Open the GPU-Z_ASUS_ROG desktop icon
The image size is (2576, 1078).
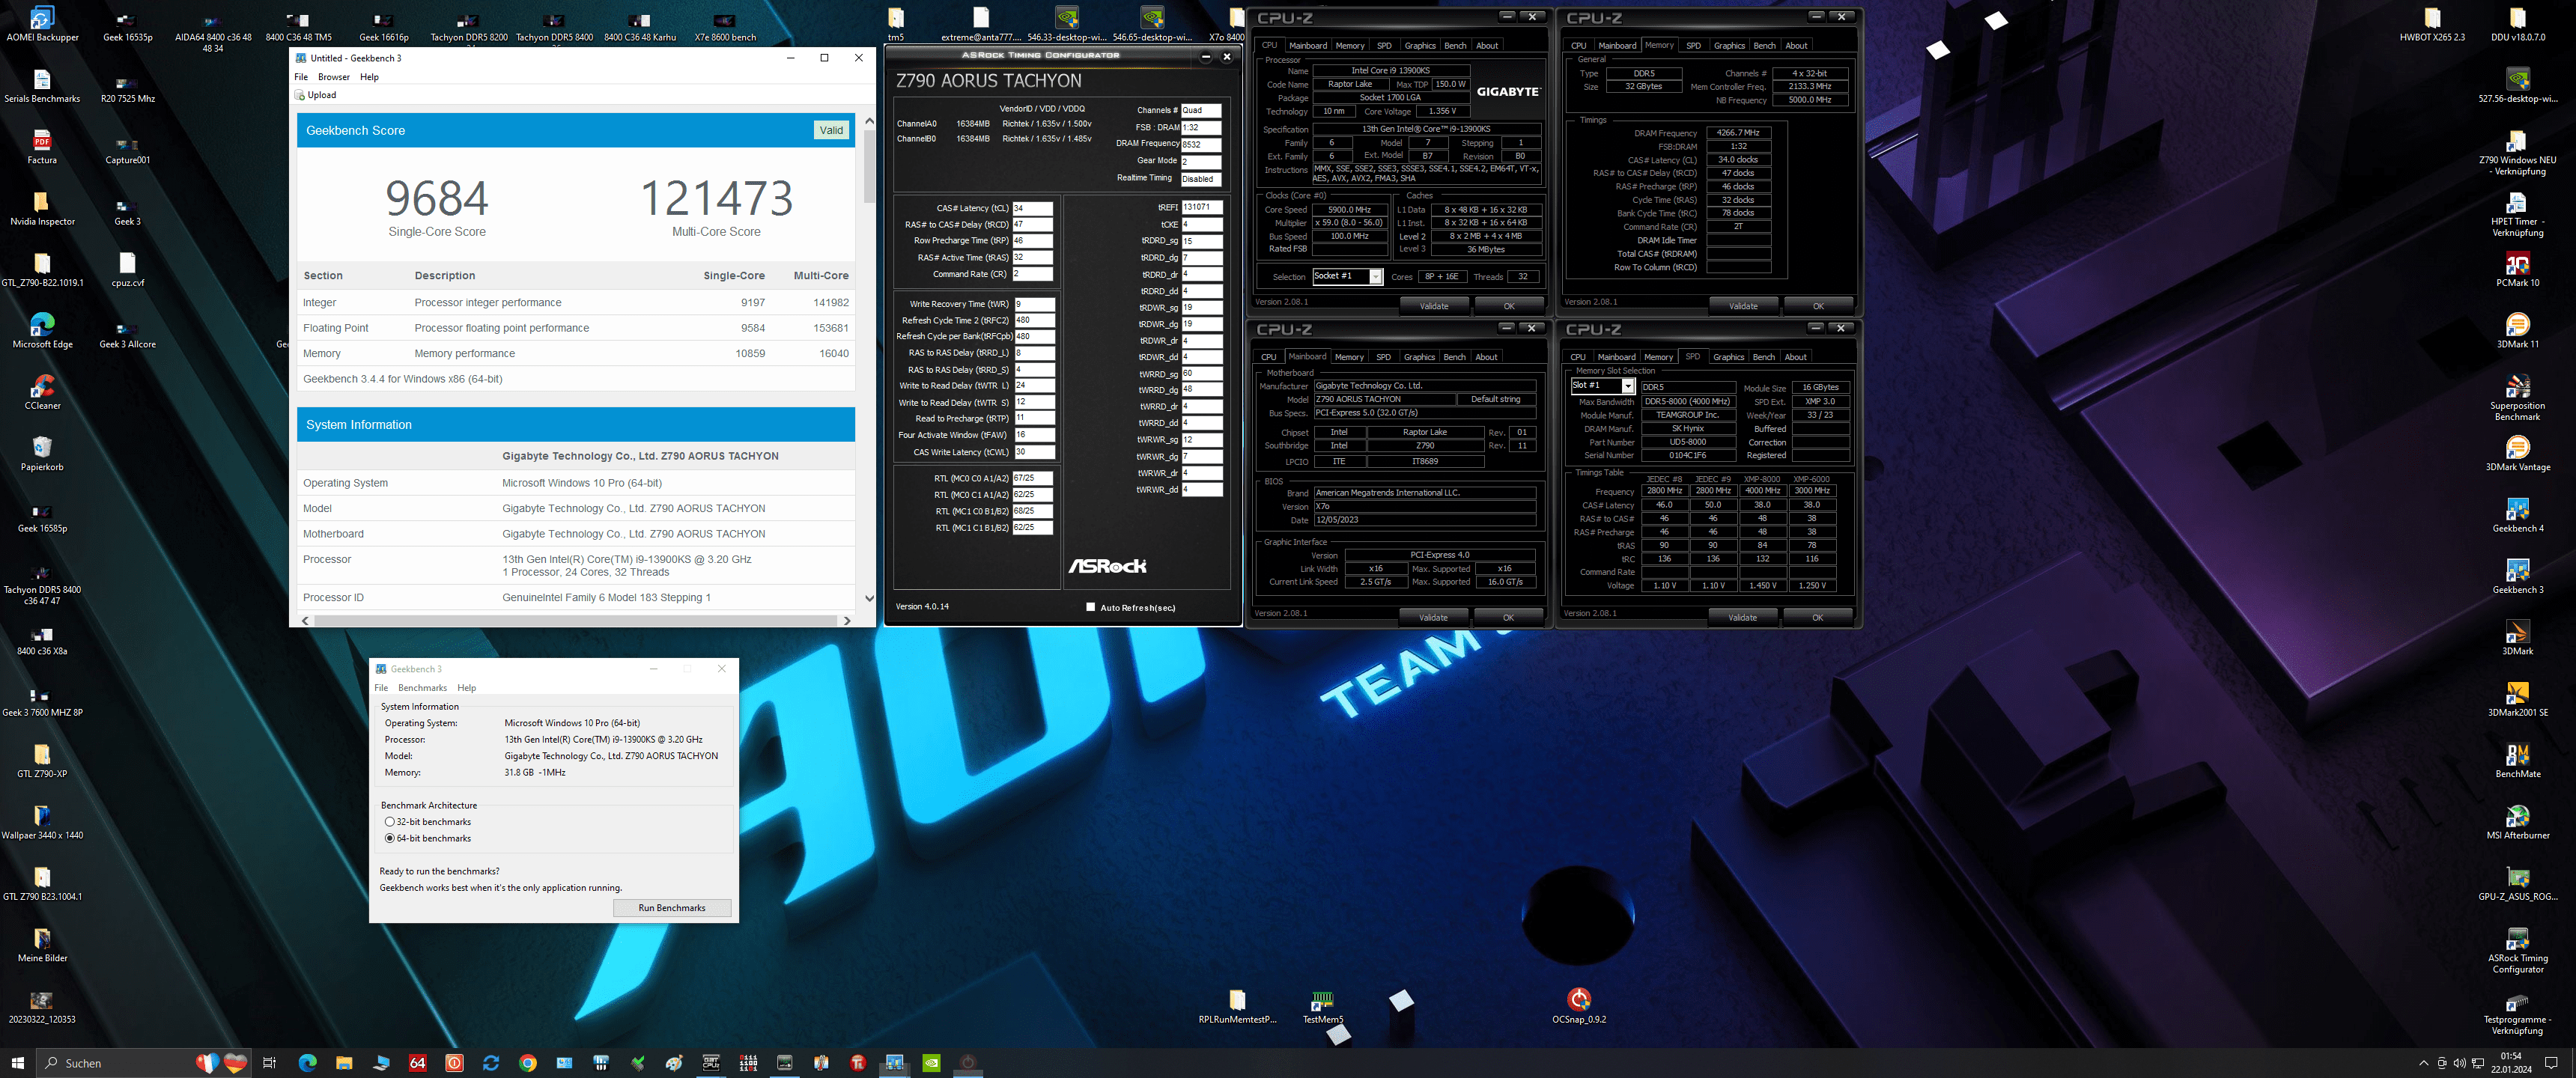click(x=2517, y=883)
